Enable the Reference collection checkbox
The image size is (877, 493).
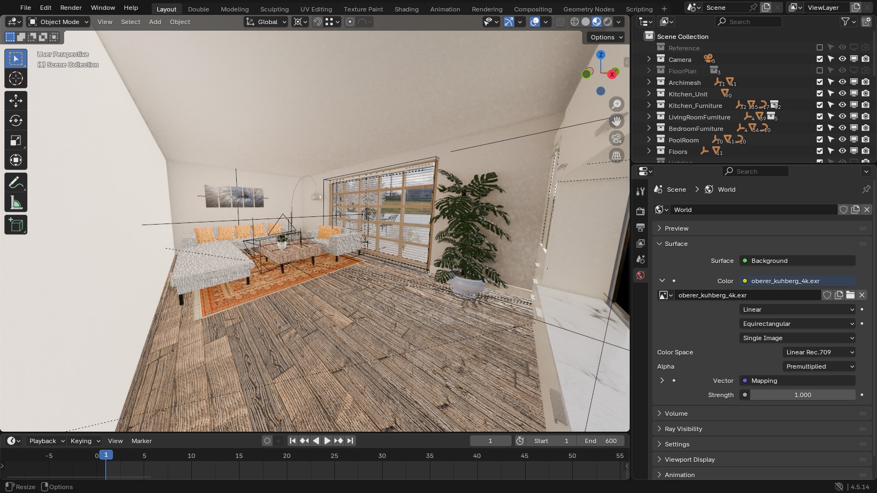tap(819, 48)
